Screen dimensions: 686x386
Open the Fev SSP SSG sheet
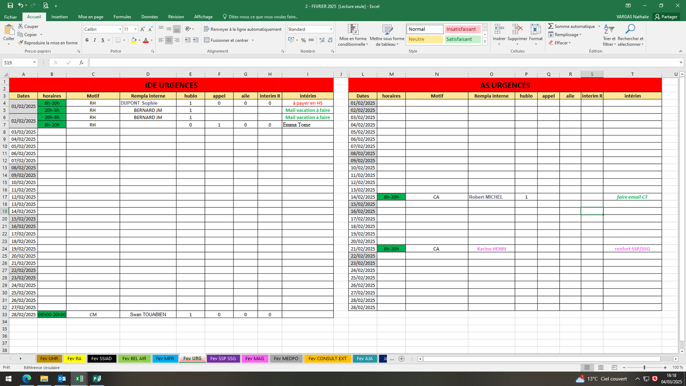click(223, 359)
